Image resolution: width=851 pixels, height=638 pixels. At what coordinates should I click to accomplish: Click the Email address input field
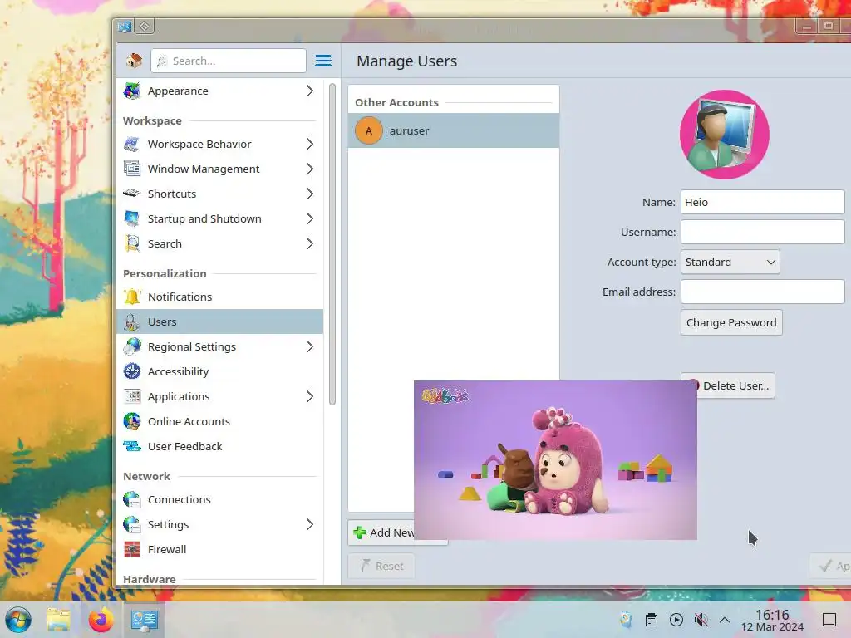(x=762, y=292)
